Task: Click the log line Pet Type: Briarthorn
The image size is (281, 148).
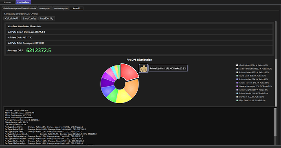Action: (44, 127)
